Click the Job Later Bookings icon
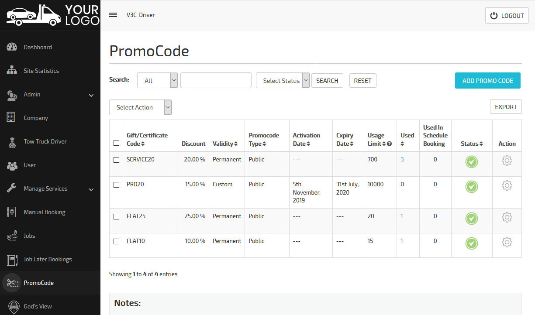 pos(12,260)
